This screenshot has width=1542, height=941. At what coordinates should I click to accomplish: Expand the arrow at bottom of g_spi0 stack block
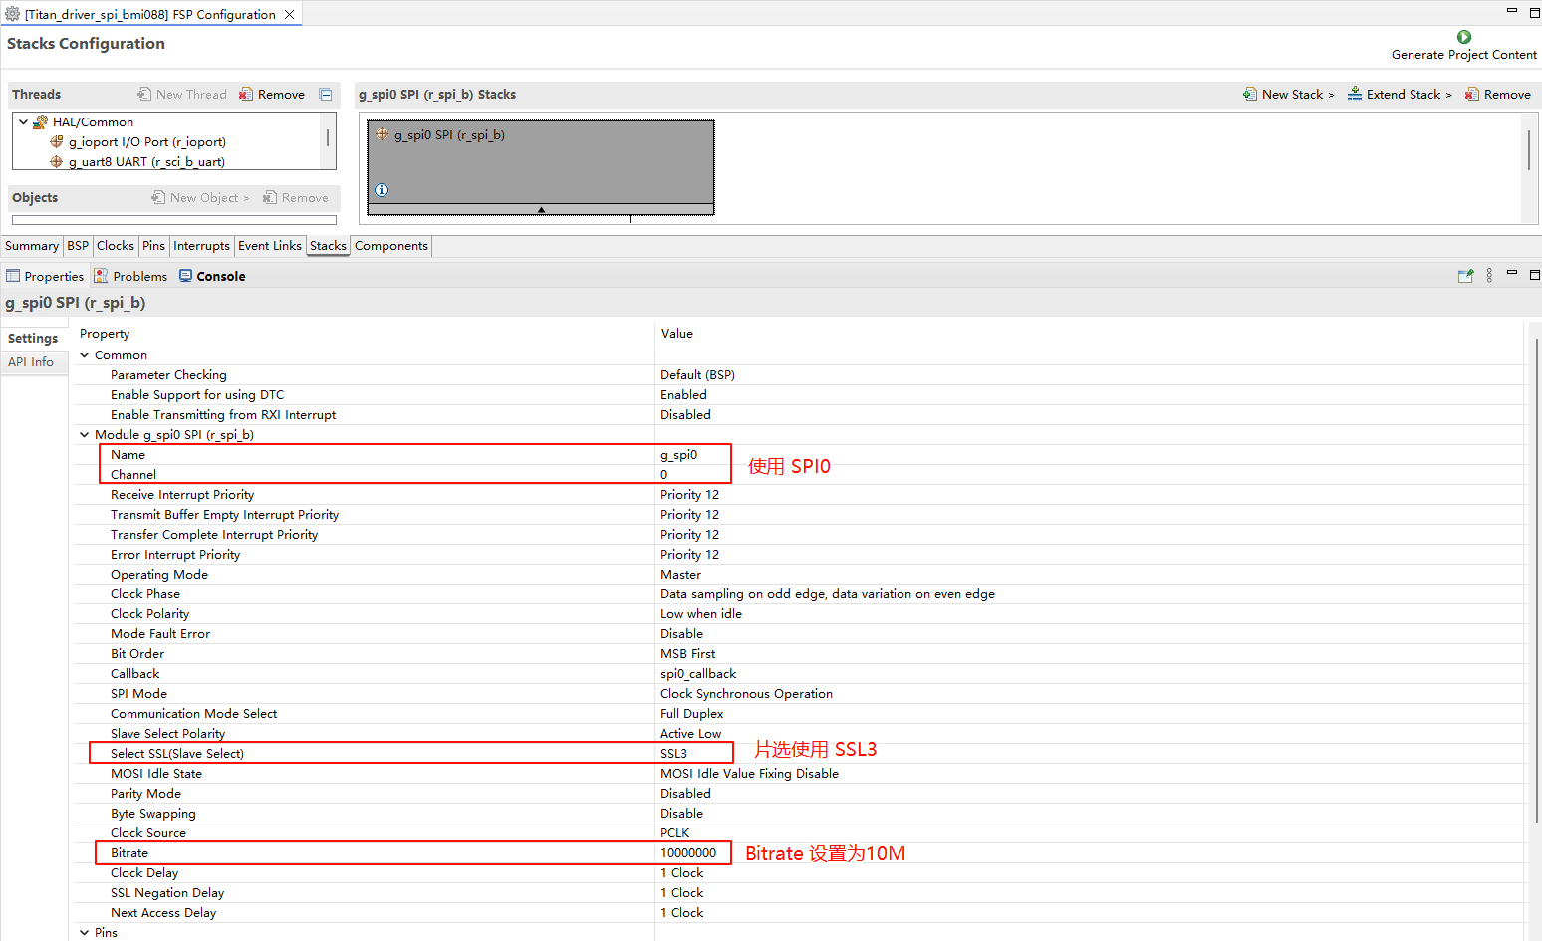(x=541, y=210)
